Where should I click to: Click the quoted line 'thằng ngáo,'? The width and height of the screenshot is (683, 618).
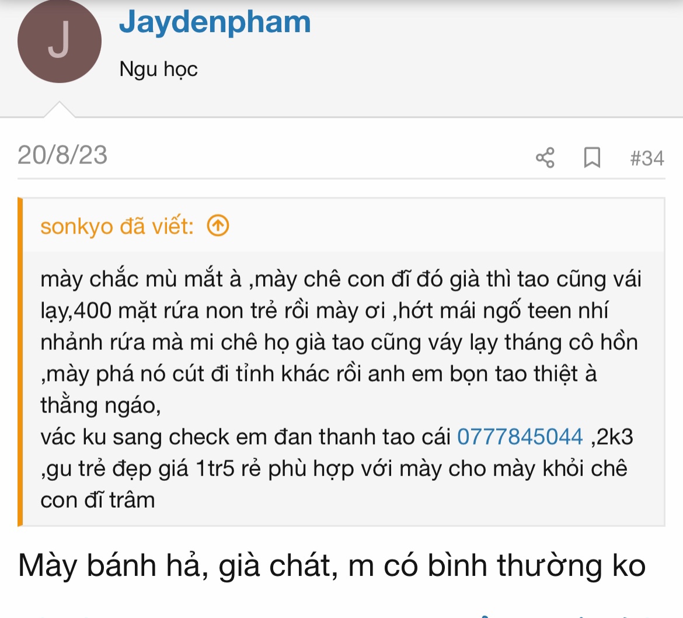click(x=100, y=405)
